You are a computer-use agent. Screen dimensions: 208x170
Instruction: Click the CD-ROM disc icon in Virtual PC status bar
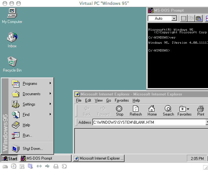pos(14,166)
